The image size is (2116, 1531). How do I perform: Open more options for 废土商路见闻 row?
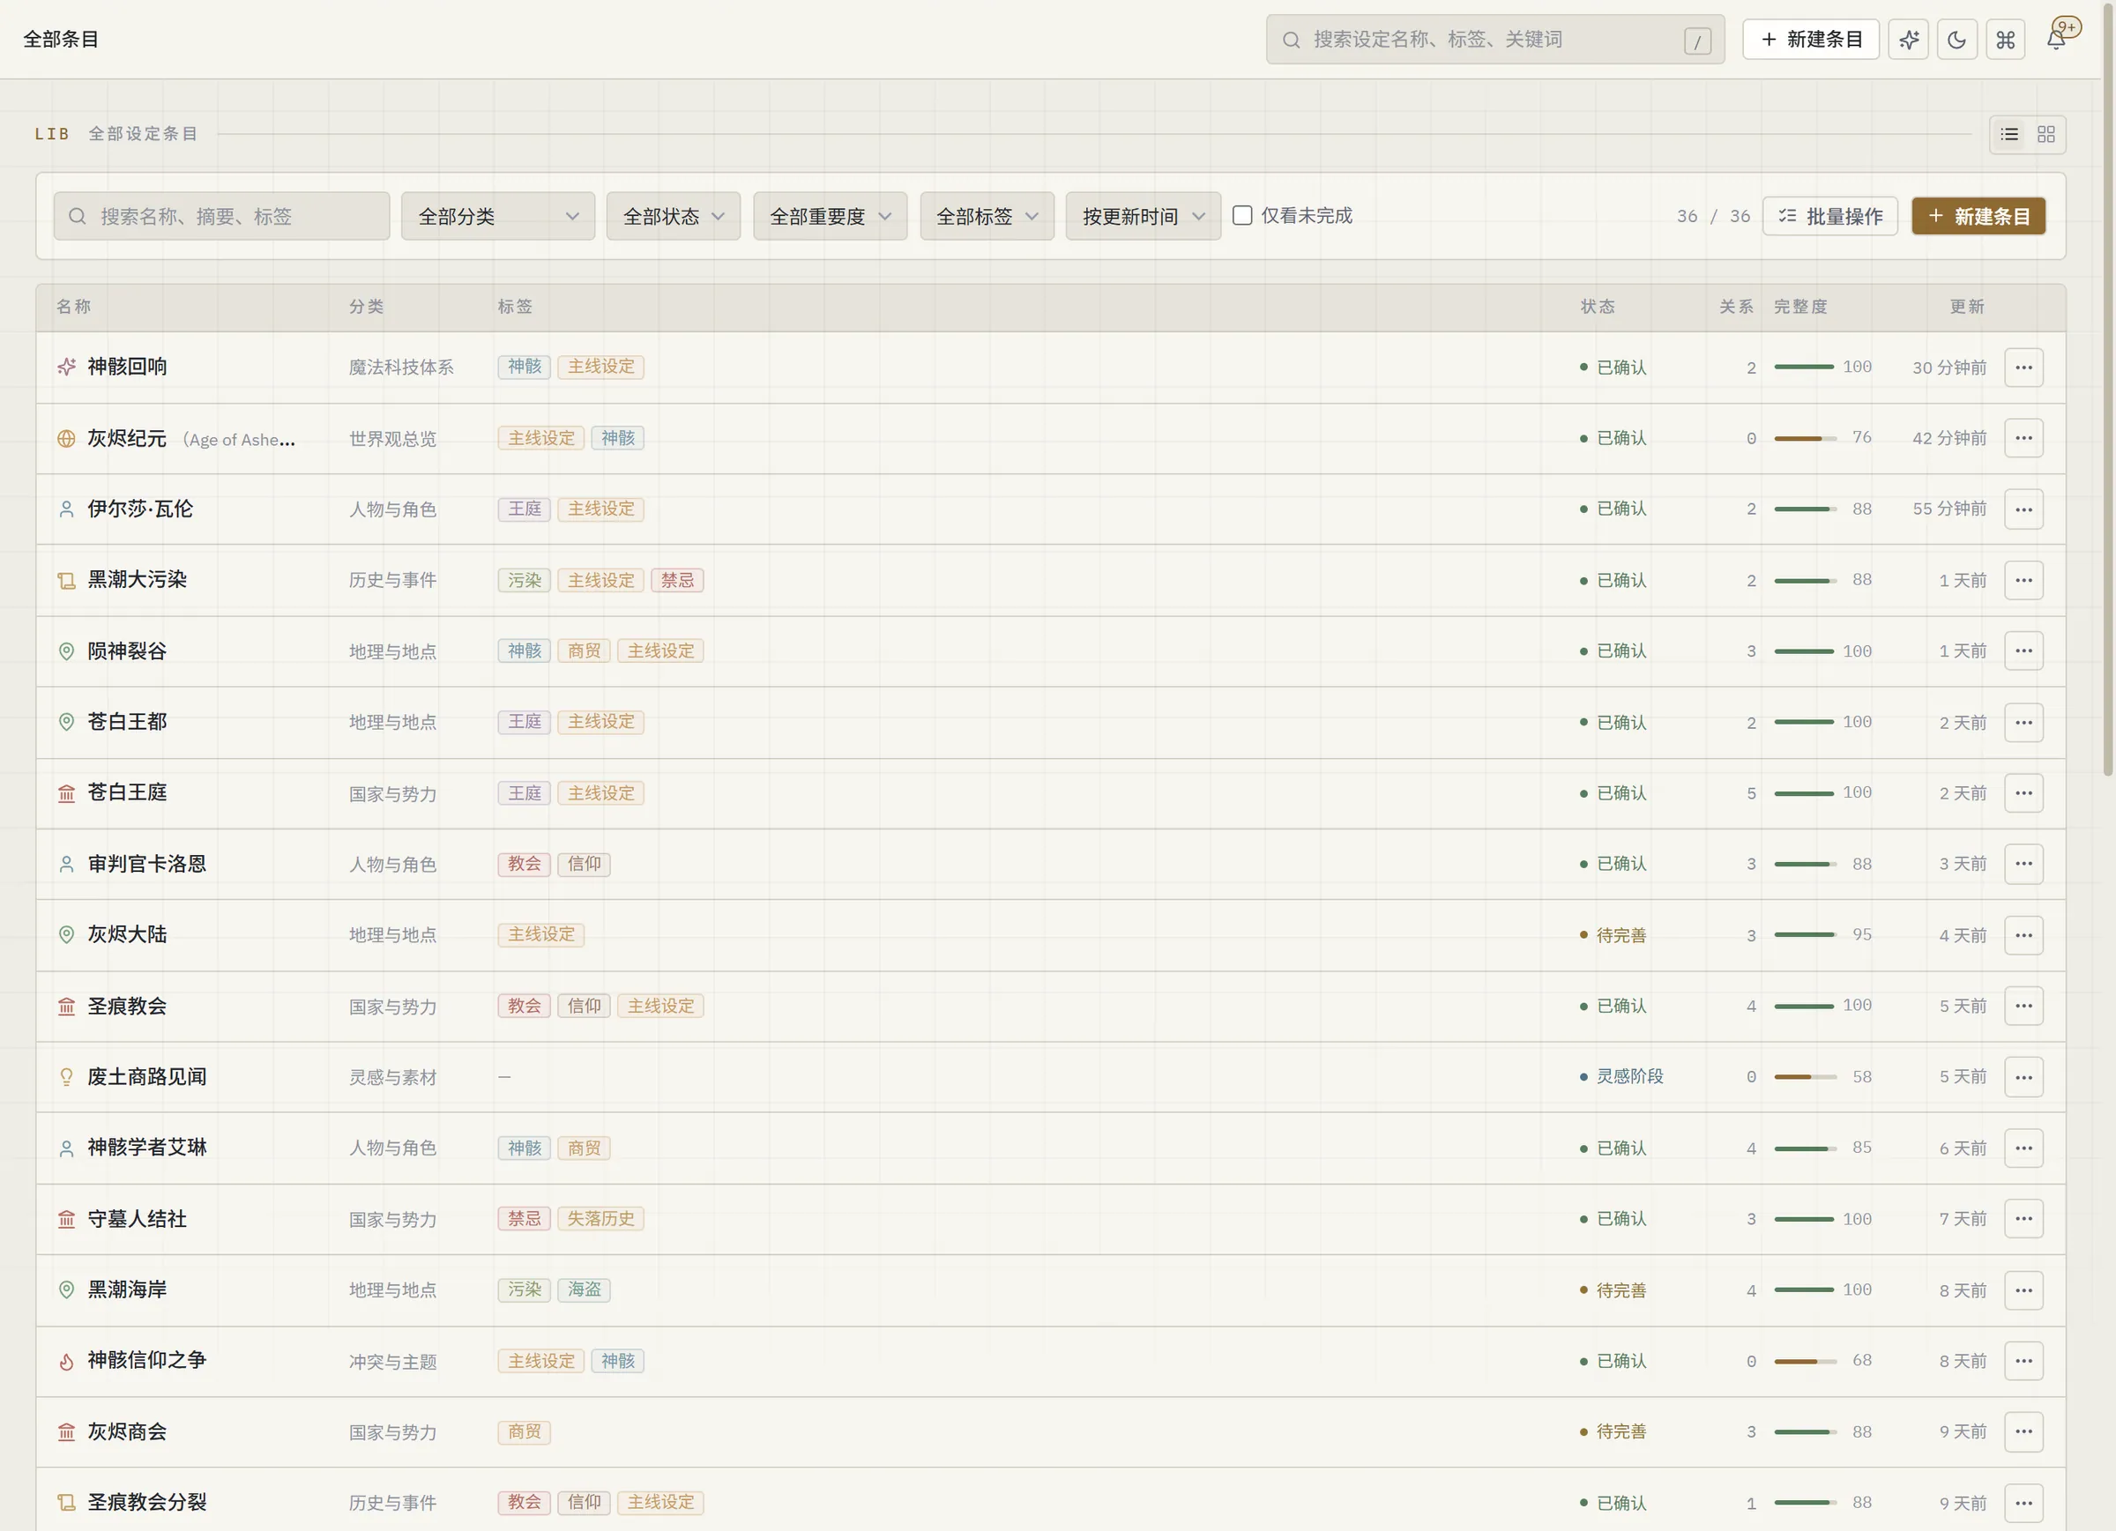pyautogui.click(x=2023, y=1077)
